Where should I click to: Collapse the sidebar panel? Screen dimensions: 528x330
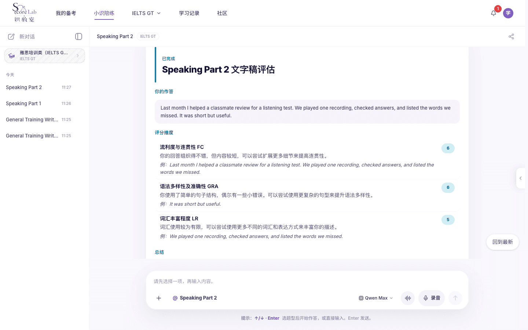tap(78, 37)
